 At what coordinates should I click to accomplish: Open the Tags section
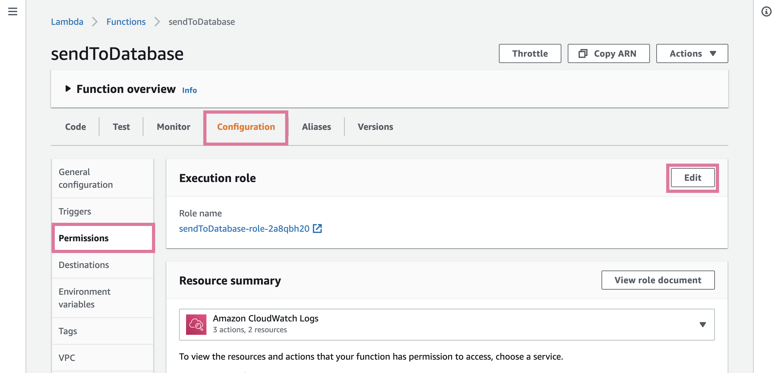tap(103, 331)
